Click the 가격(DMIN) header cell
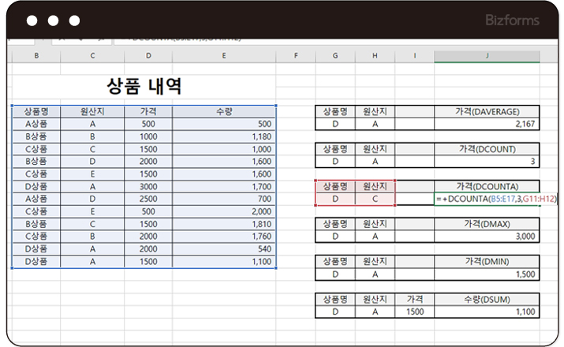This screenshot has height=347, width=564. tap(487, 260)
